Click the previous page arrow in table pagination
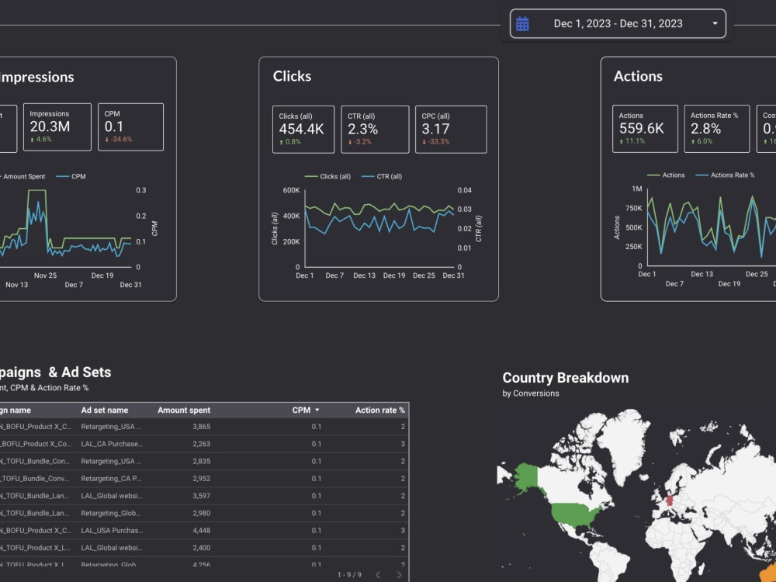 [x=378, y=576]
